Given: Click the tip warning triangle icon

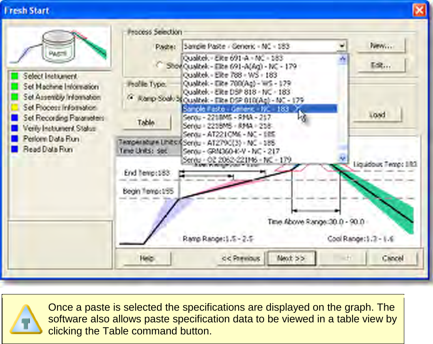Looking at the screenshot, I should (x=26, y=319).
